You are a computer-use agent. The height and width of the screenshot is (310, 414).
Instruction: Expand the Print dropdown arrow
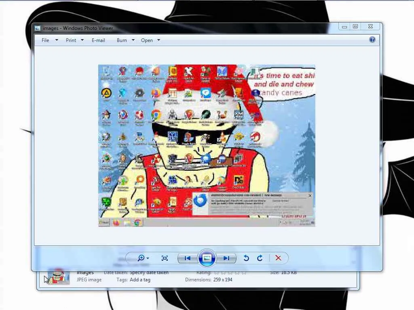[x=82, y=40]
